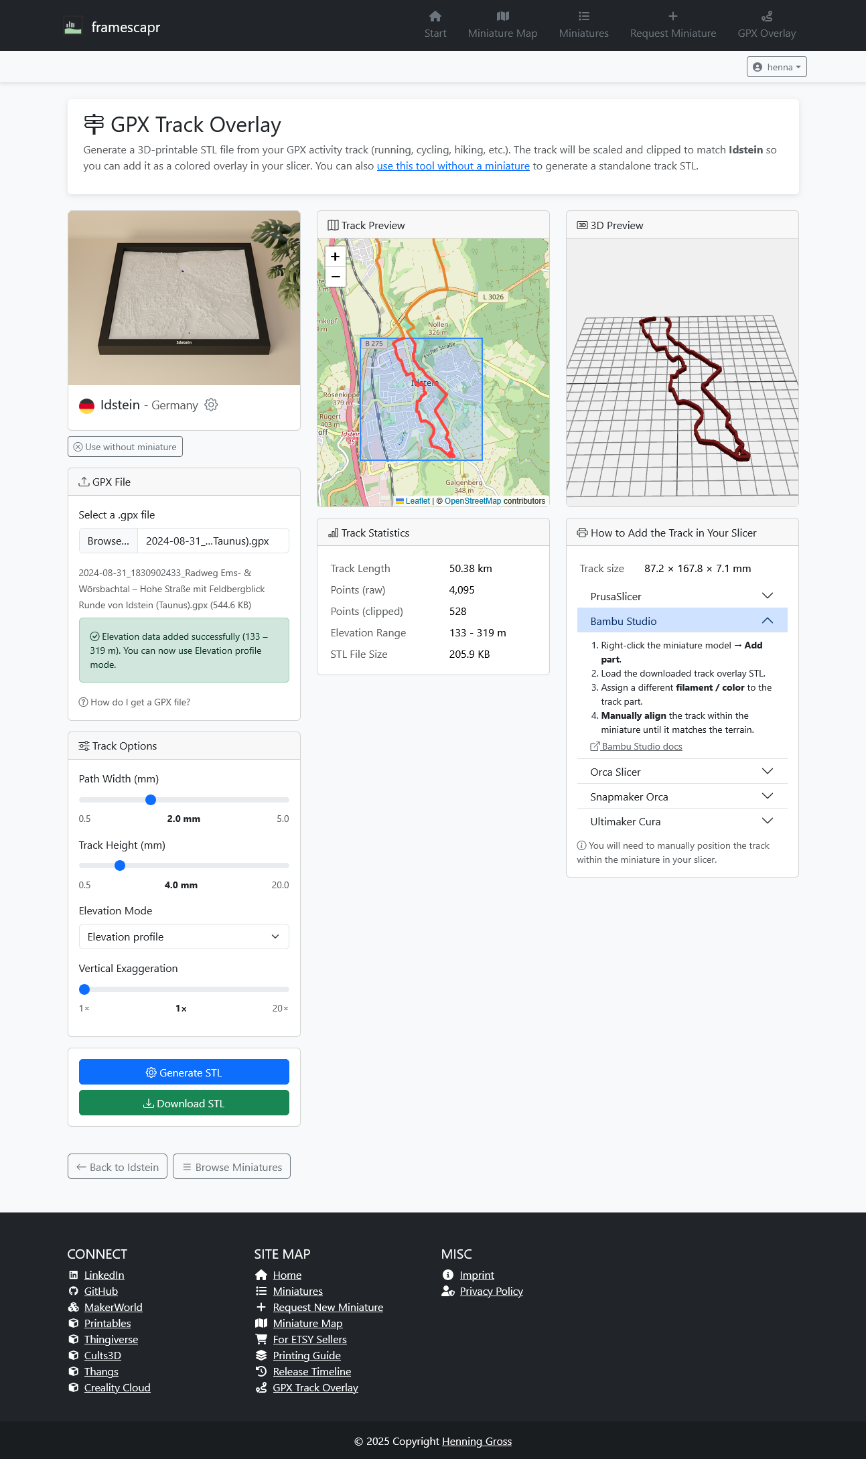866x1459 pixels.
Task: Open the Imprint link
Action: (x=477, y=1275)
